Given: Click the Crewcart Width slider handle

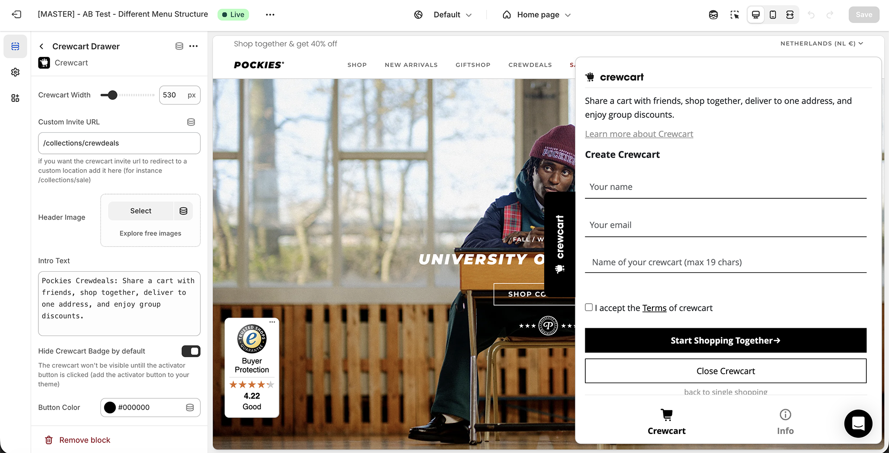Looking at the screenshot, I should tap(113, 95).
